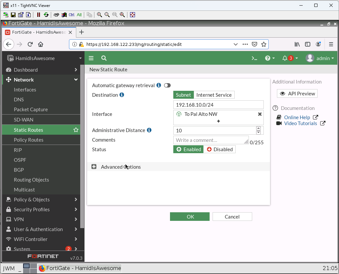Open Policy Routes in sidebar
Screen dimensions: 339x274
(x=29, y=140)
